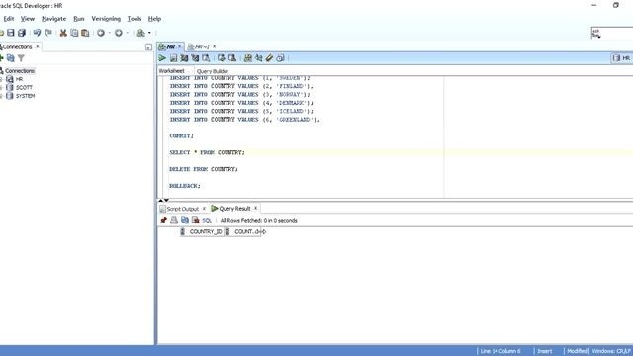The image size is (633, 356).
Task: Expand the SCOTT connection node
Action: (1, 87)
